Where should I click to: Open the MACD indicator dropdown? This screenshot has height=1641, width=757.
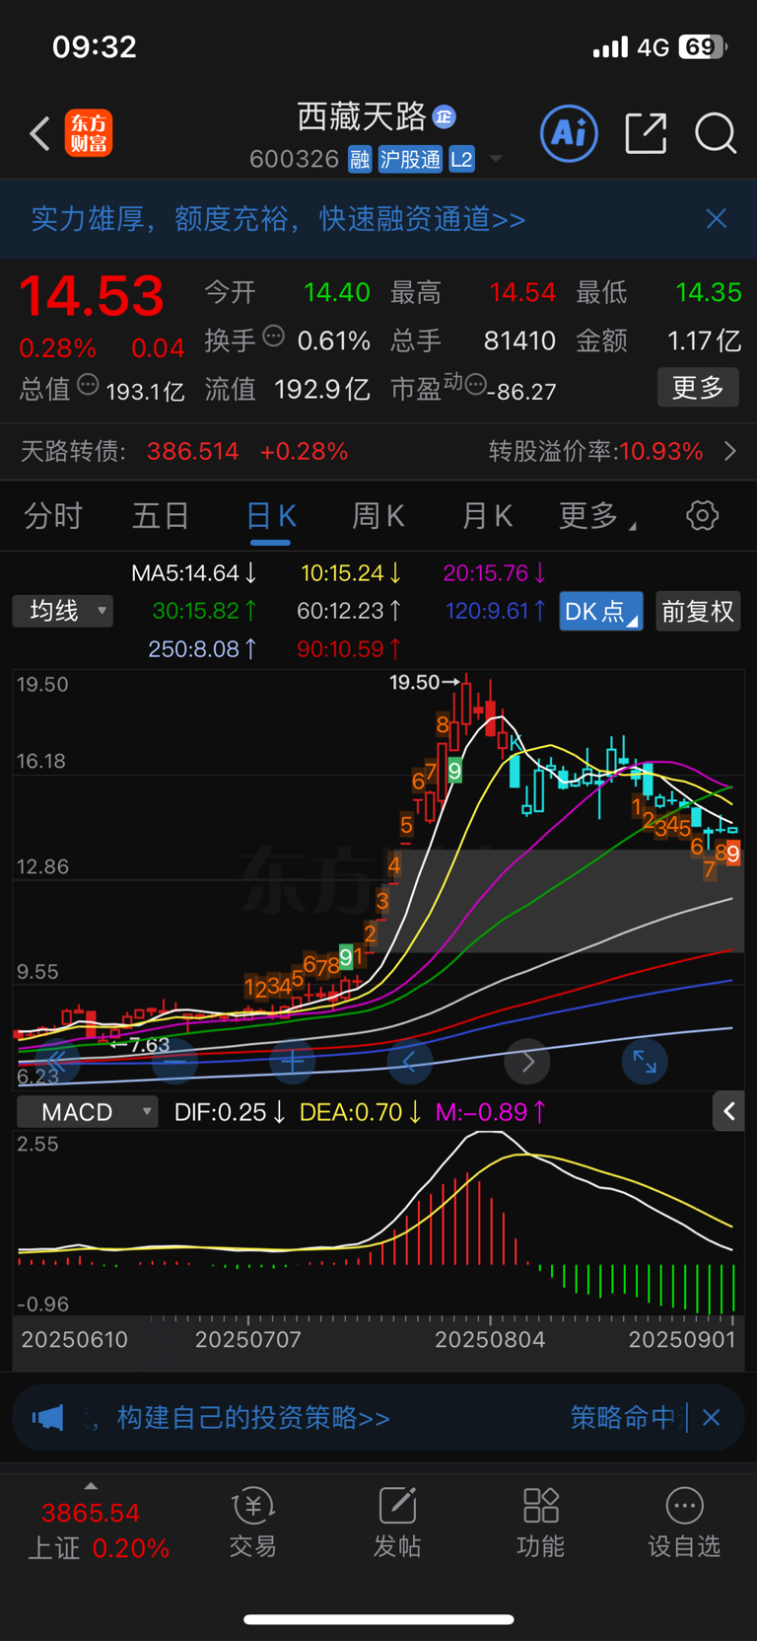[87, 1112]
